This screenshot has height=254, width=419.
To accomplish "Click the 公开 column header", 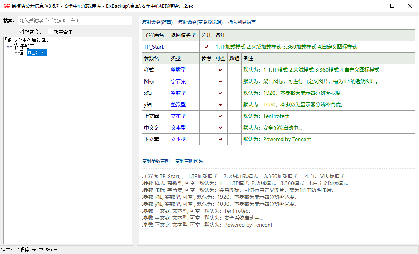I will click(x=207, y=35).
